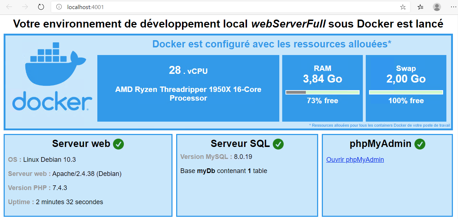This screenshot has height=219, width=458.
Task: Open the browser settings ellipsis menu
Action: [x=453, y=7]
